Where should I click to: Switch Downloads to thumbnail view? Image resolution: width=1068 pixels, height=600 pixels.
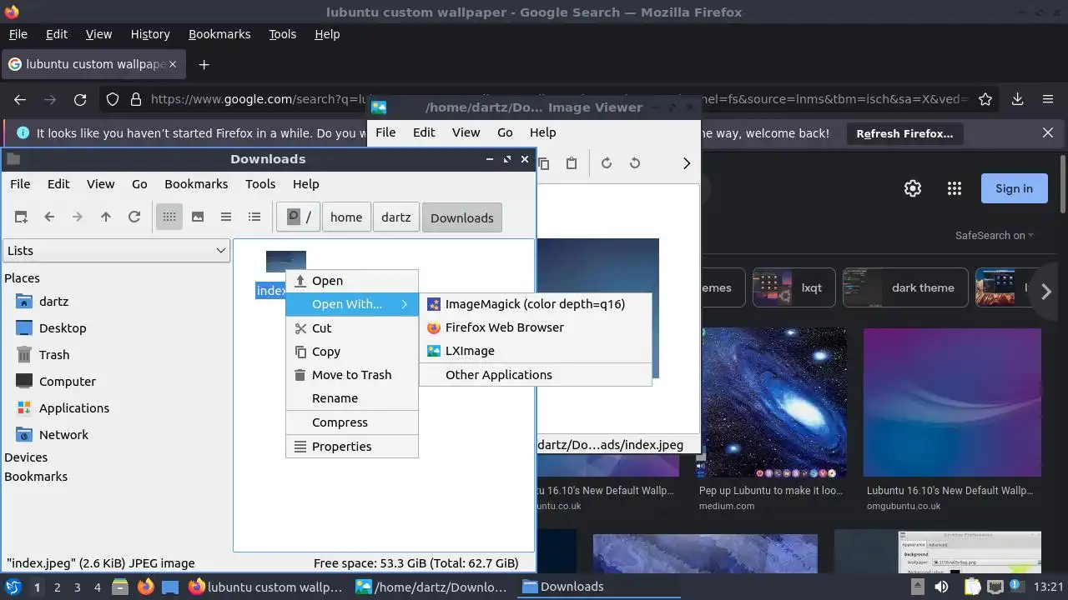pyautogui.click(x=198, y=217)
